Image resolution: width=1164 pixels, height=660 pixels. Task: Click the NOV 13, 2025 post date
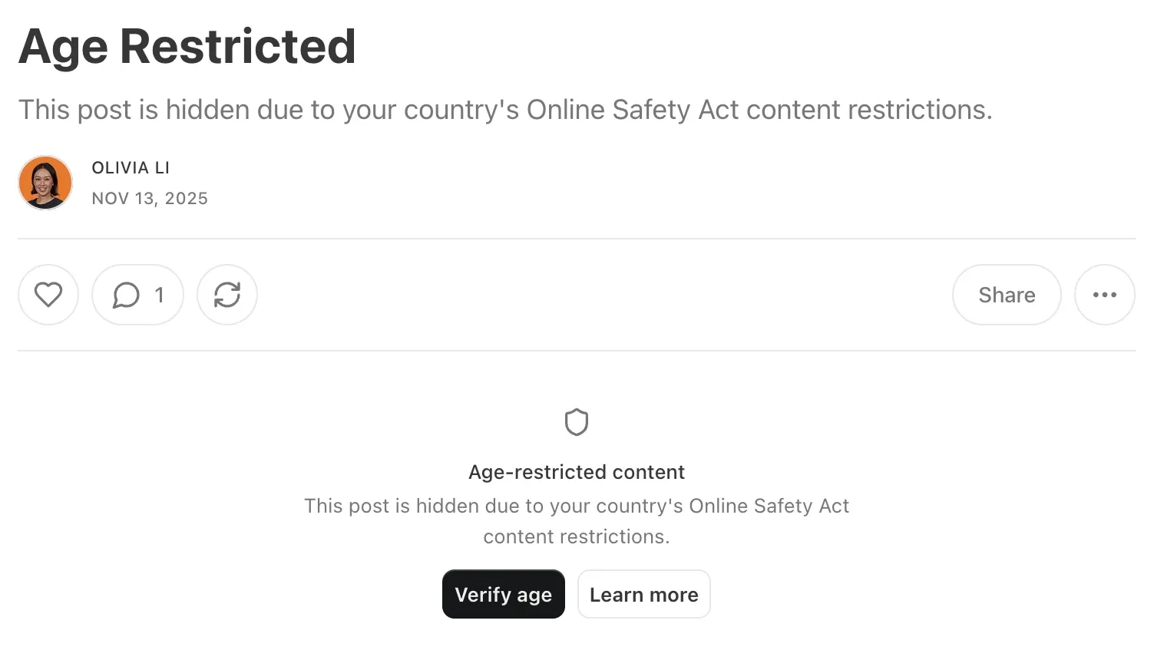tap(150, 199)
